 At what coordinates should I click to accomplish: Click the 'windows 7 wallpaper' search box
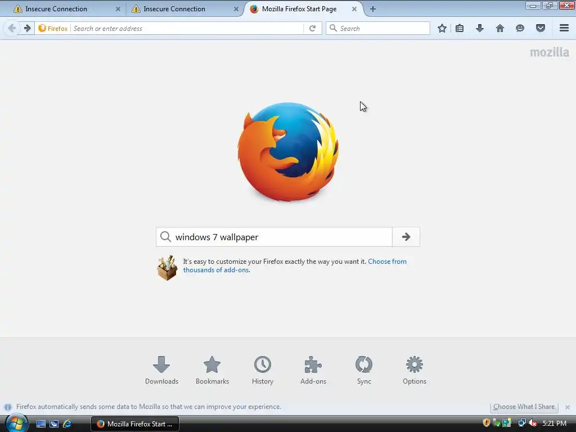coord(274,237)
